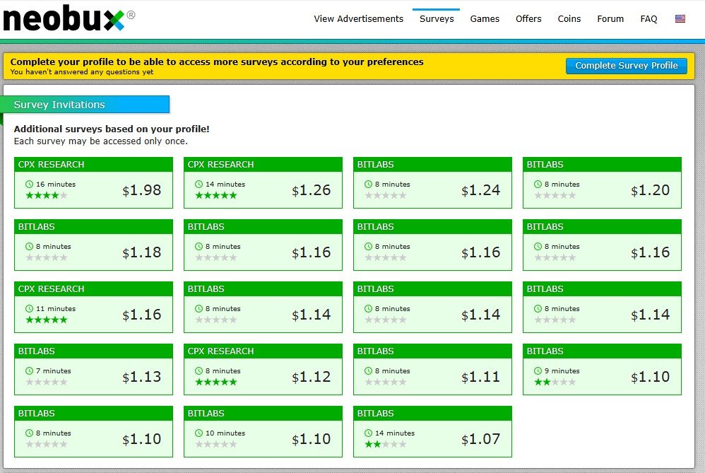Select the Offers tab
Image resolution: width=705 pixels, height=473 pixels.
(x=528, y=19)
